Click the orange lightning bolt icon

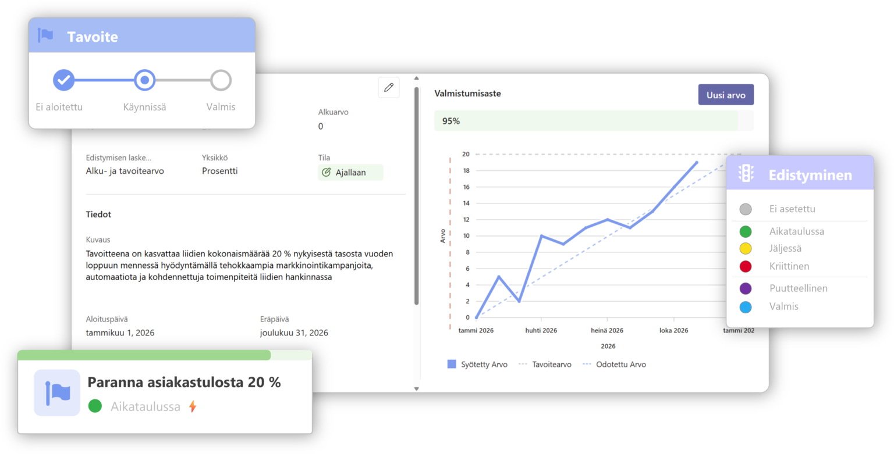pyautogui.click(x=192, y=407)
